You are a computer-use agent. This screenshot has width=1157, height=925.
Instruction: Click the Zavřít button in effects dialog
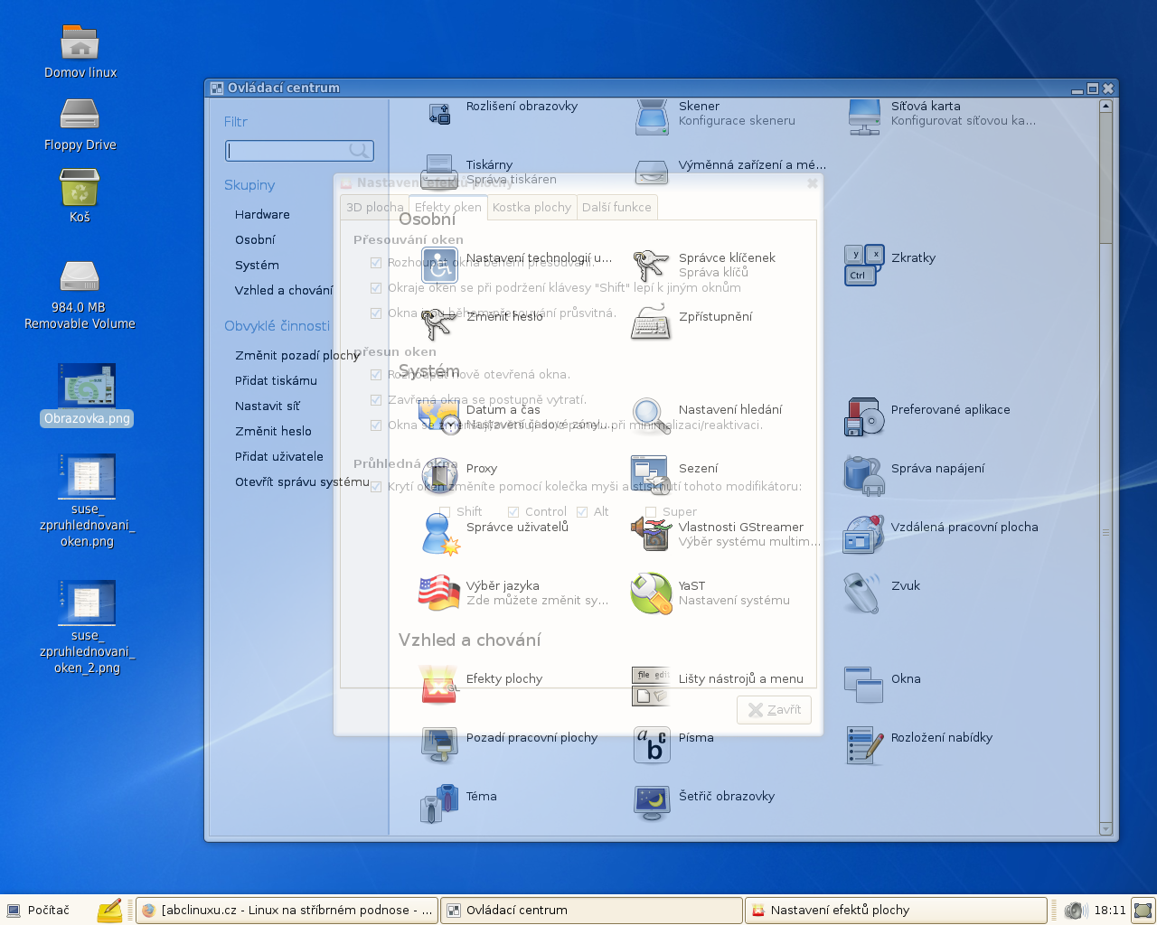[774, 710]
